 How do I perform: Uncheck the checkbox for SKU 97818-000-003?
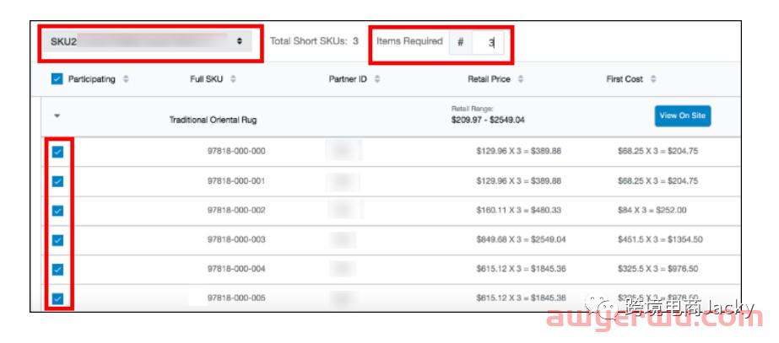pos(57,240)
